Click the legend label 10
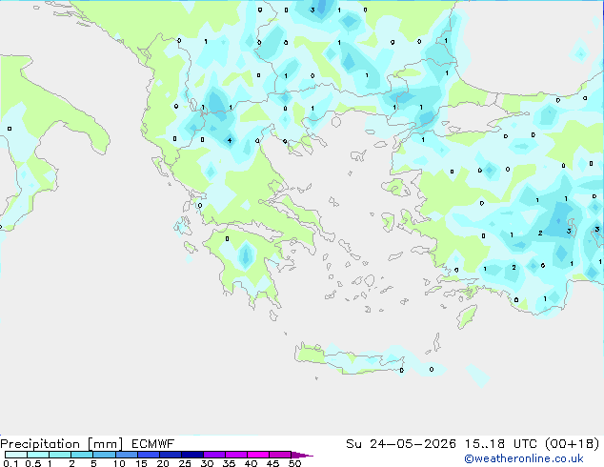The width and height of the screenshot is (604, 467). tap(119, 463)
